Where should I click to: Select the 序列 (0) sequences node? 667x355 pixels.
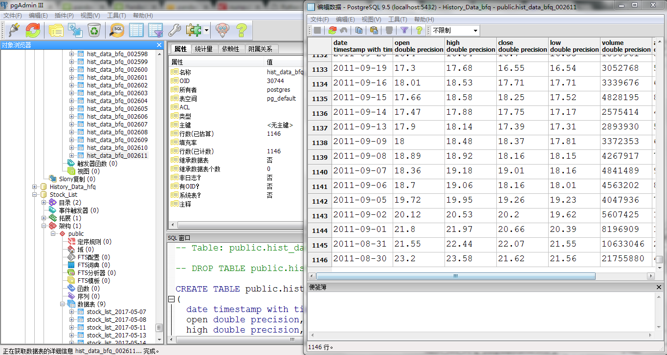[x=88, y=296]
